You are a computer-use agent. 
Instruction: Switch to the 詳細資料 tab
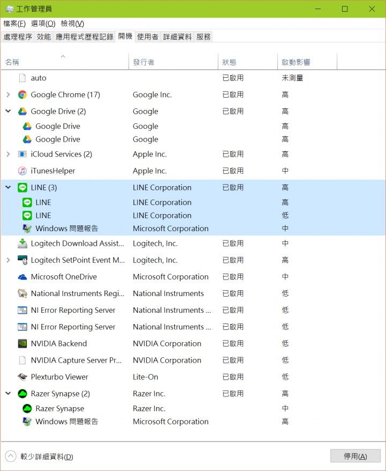click(177, 37)
